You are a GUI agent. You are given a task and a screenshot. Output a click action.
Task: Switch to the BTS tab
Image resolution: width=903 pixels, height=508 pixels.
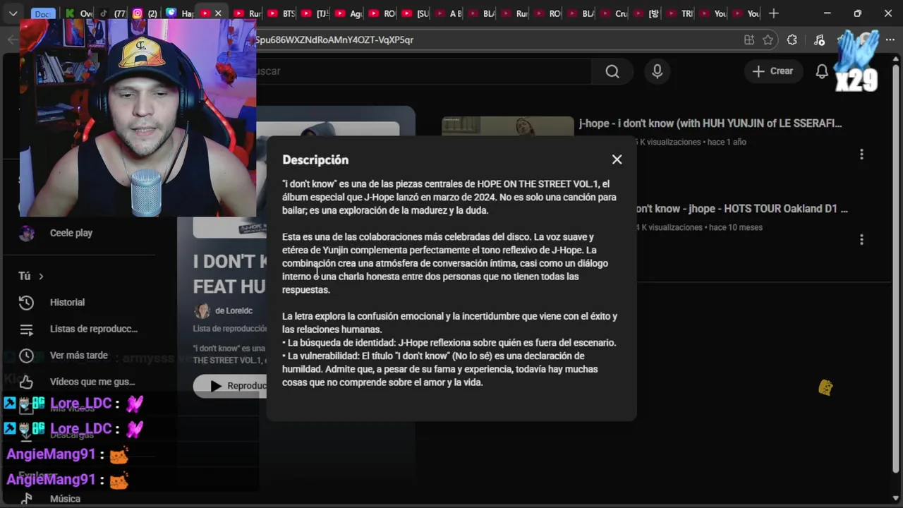click(x=281, y=13)
